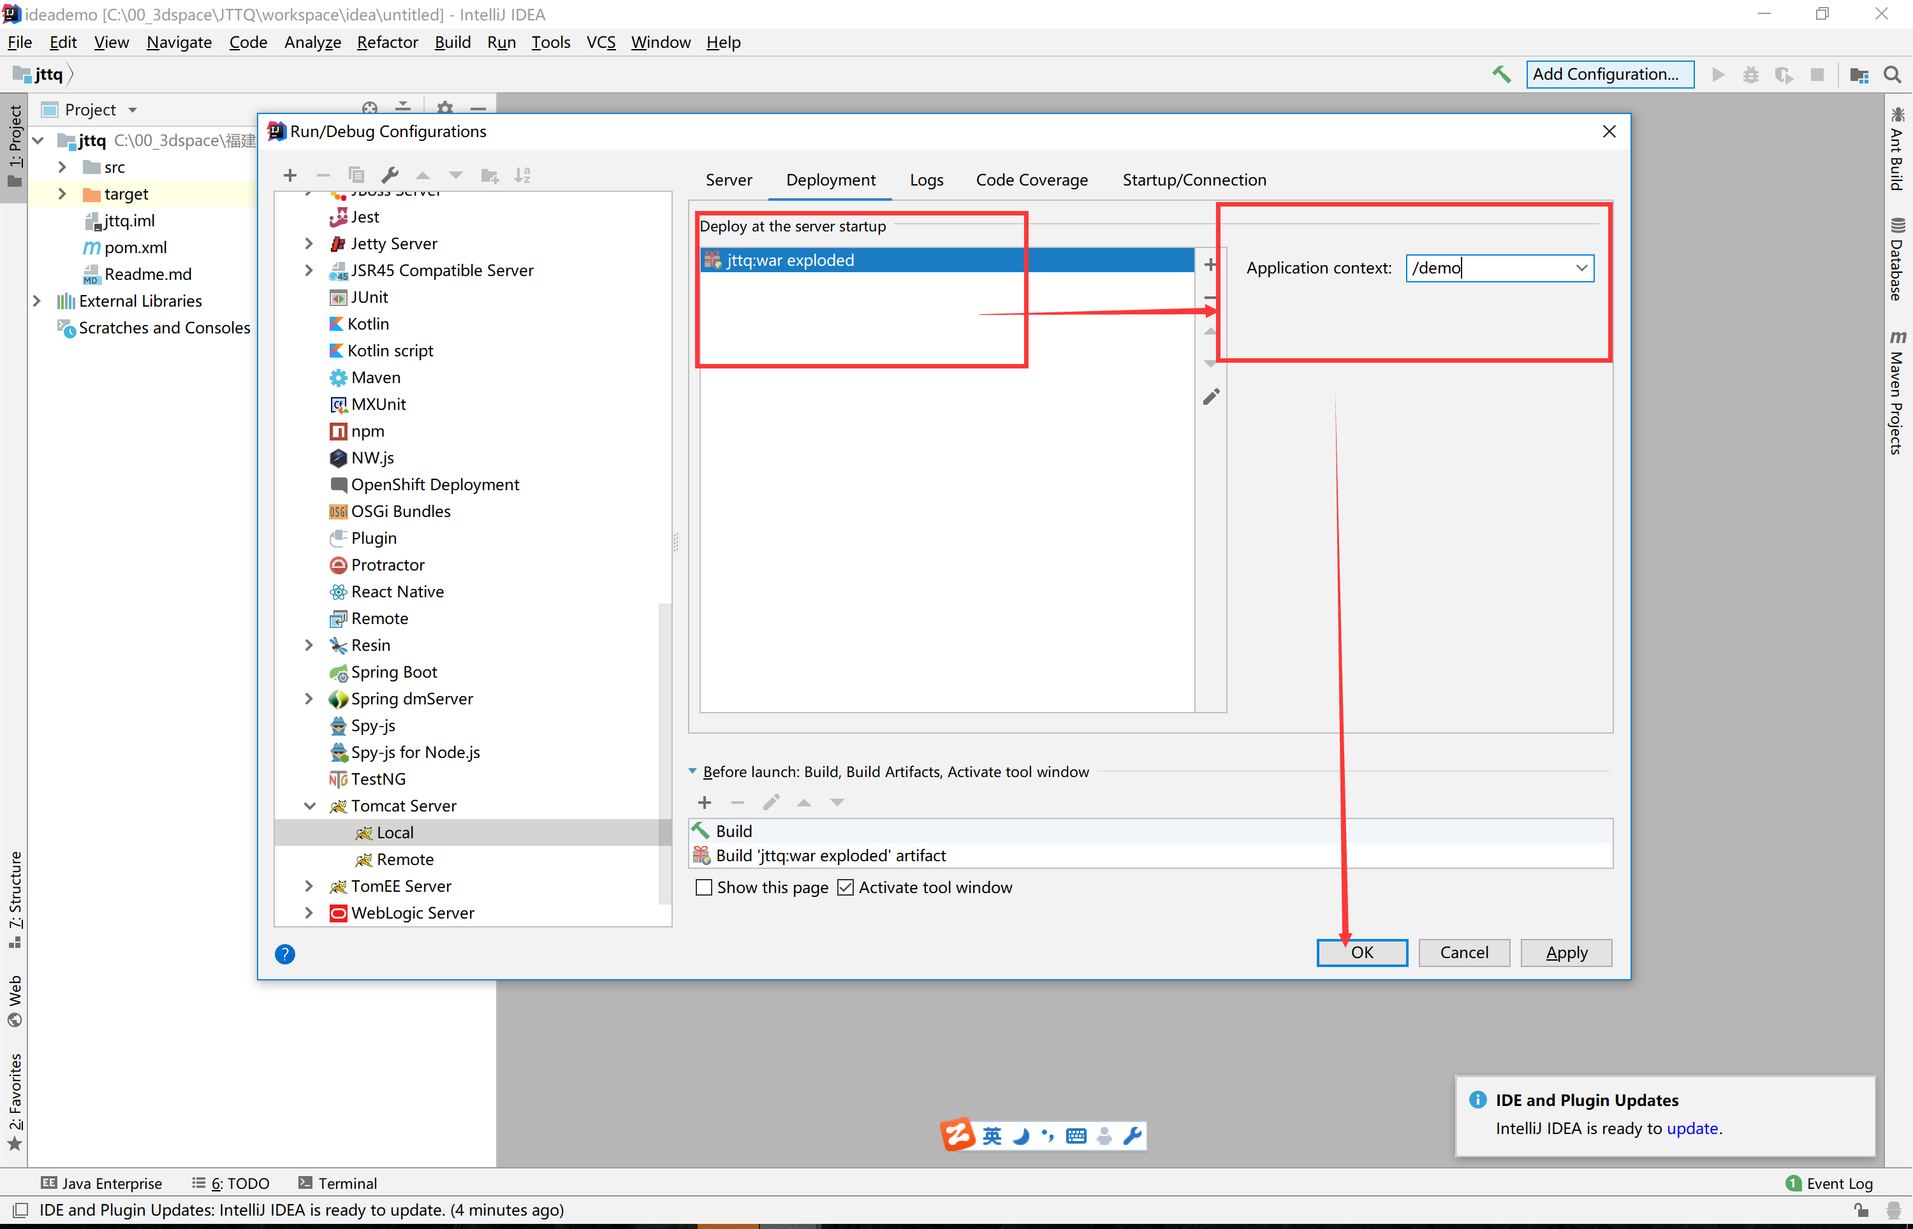Screen dimensions: 1913x1229
Task: Expand the Jetty Server tree node
Action: click(310, 244)
